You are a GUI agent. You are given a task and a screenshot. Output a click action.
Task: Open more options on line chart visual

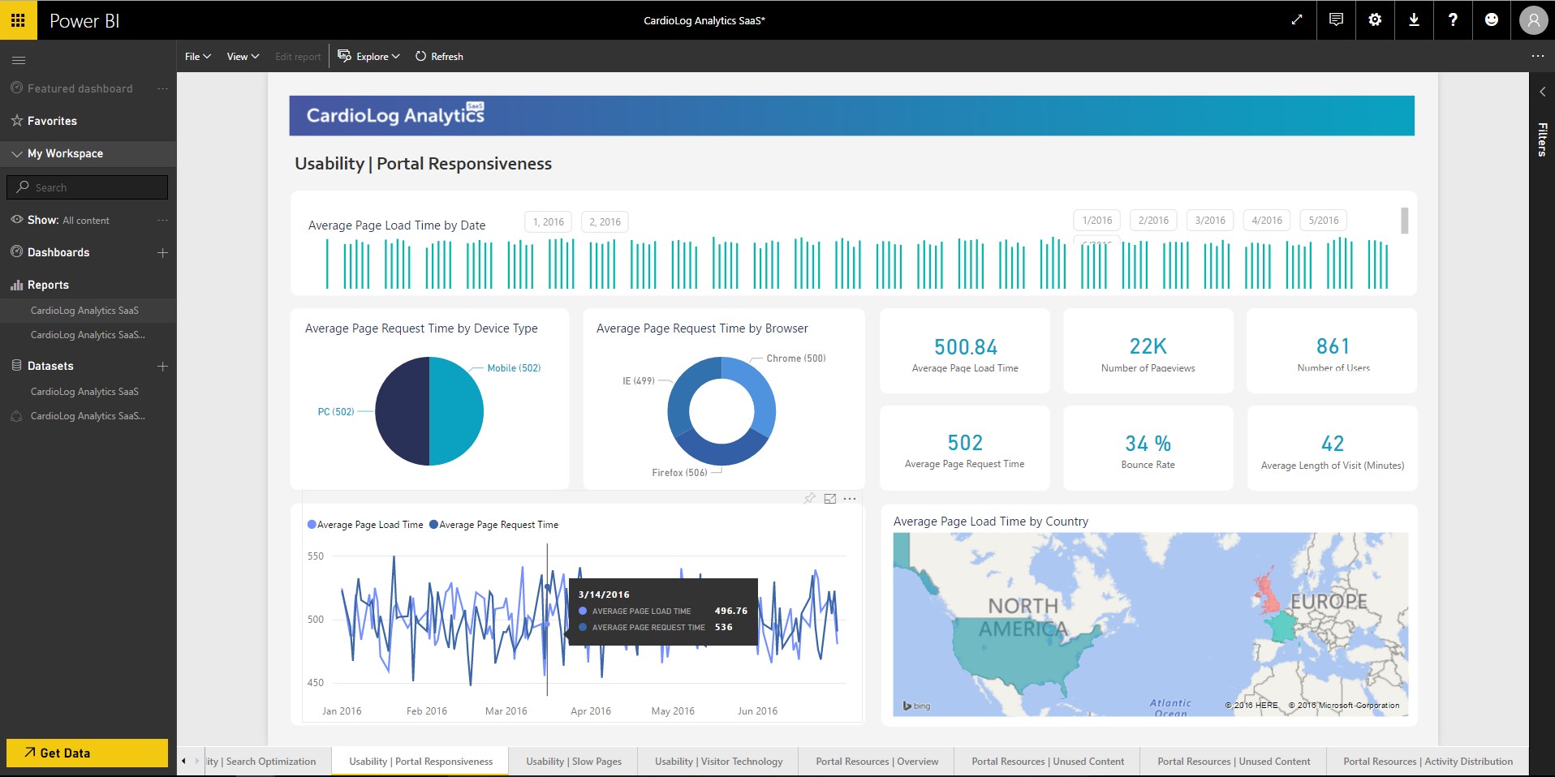click(x=850, y=498)
